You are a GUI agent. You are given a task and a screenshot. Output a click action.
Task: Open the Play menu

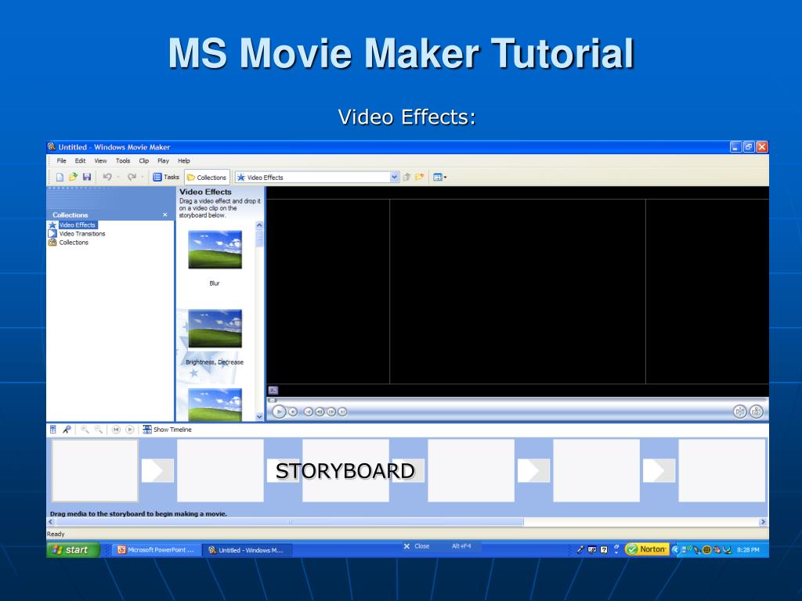(163, 160)
